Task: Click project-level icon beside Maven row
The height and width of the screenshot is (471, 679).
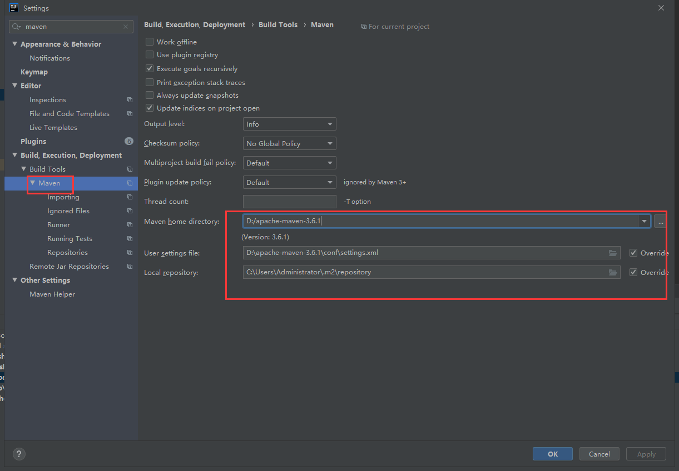Action: click(130, 183)
